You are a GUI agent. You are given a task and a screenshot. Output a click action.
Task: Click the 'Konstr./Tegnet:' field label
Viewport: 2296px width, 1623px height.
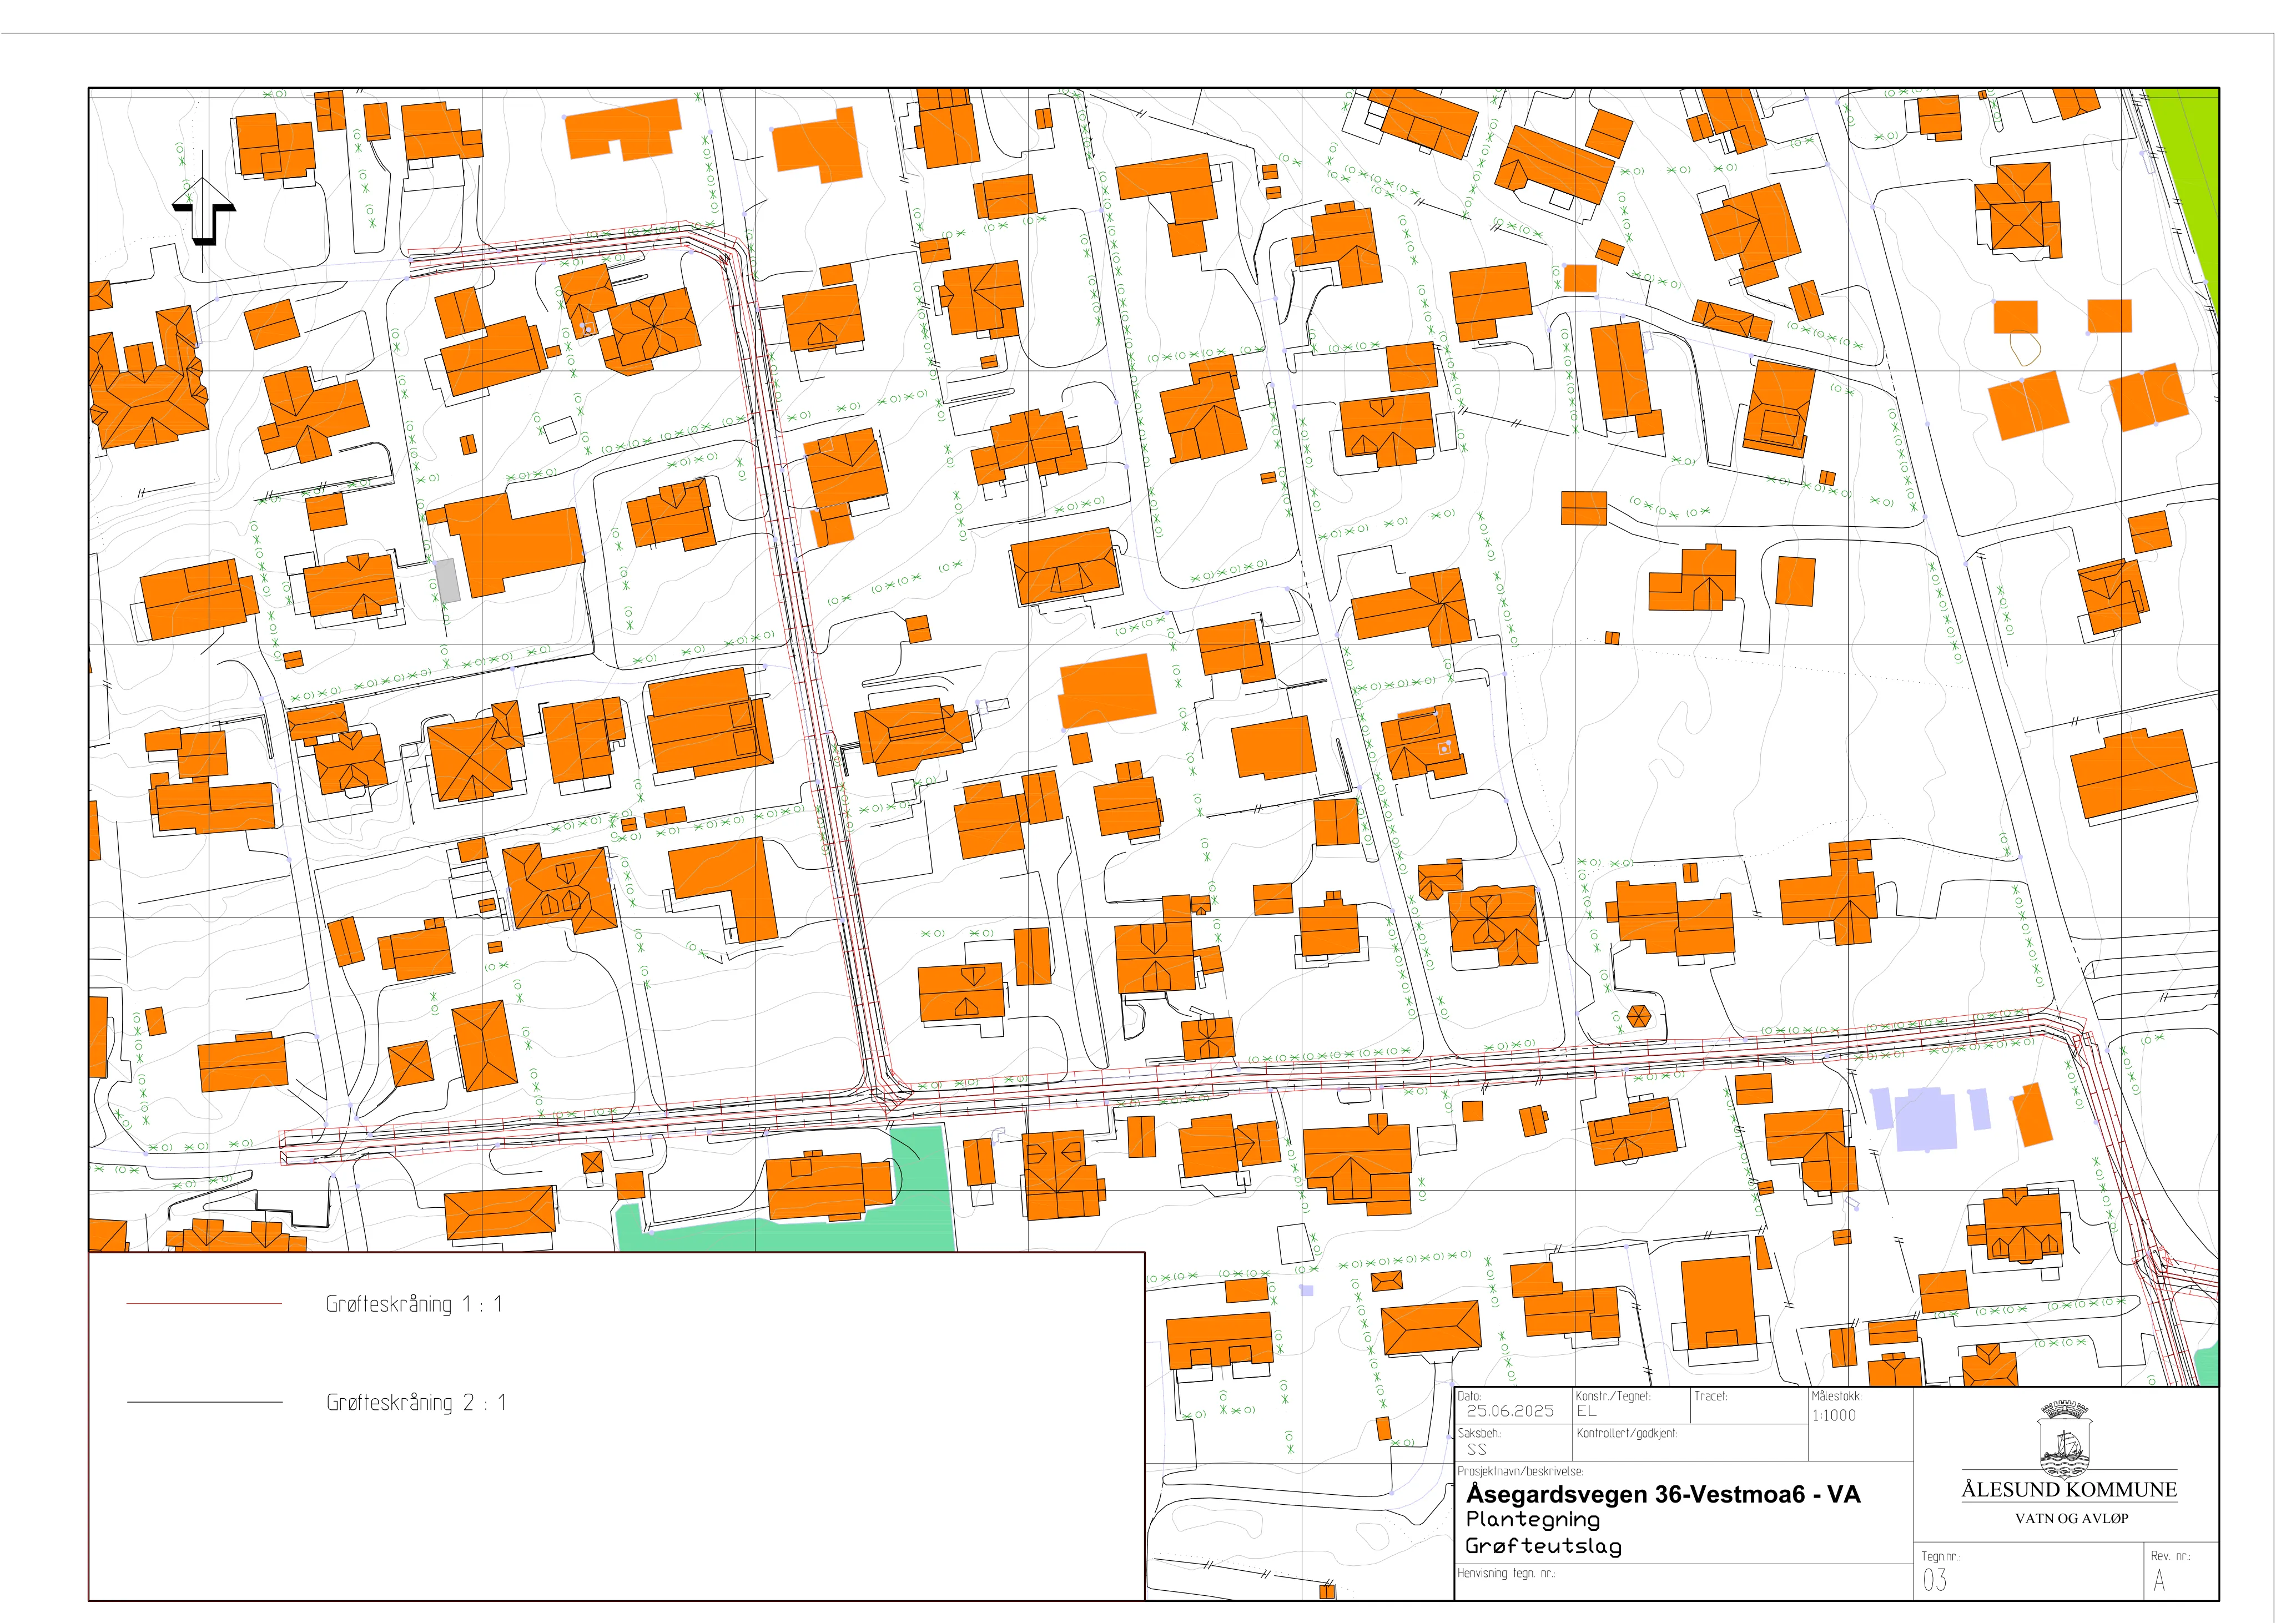(1613, 1396)
